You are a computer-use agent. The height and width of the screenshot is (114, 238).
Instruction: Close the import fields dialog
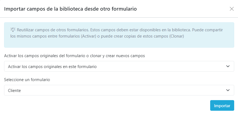point(232,9)
